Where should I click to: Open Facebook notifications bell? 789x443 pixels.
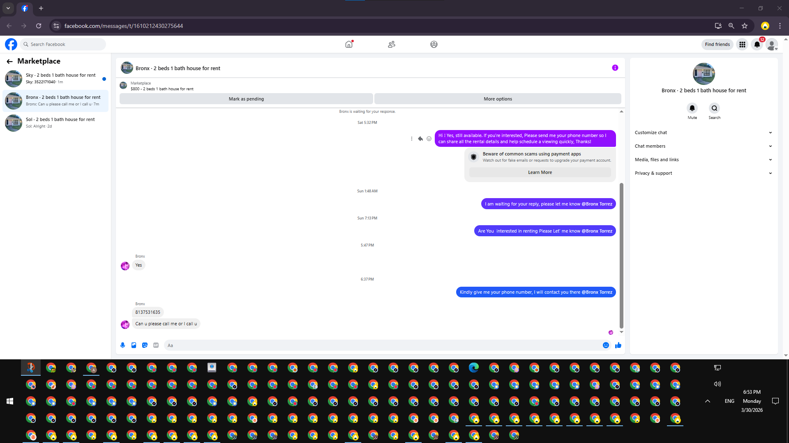point(757,44)
